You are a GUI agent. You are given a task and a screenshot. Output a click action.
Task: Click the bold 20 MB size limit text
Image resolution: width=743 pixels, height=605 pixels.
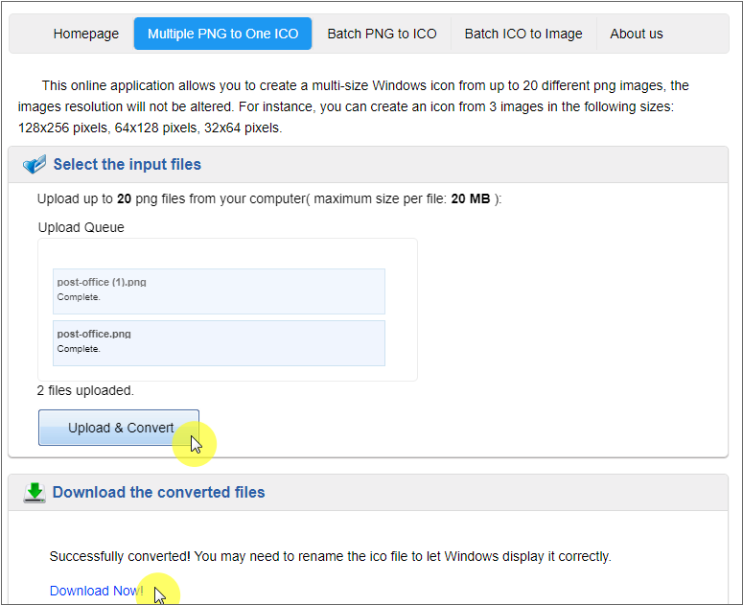point(470,199)
